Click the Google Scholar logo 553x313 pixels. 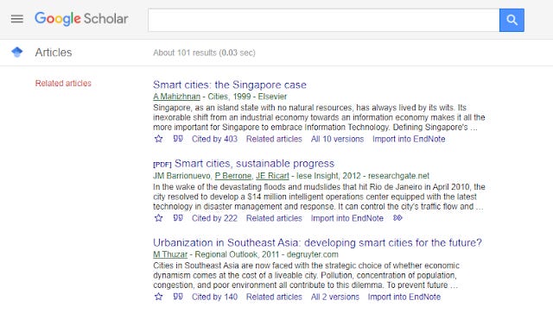(81, 19)
